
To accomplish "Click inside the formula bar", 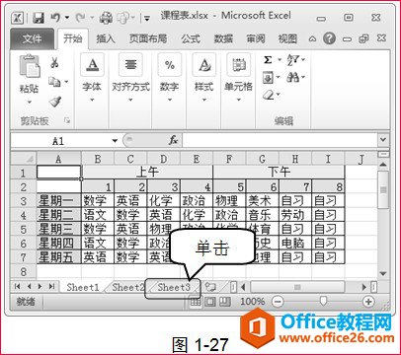I will click(280, 141).
